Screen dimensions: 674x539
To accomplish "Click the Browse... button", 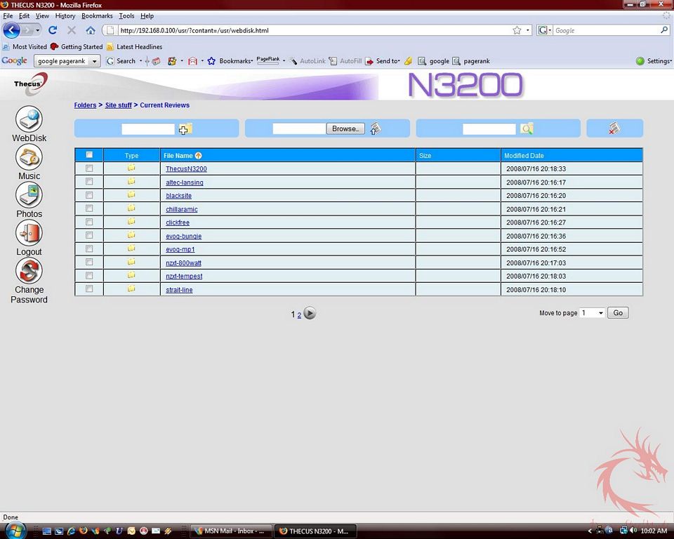I will click(345, 128).
